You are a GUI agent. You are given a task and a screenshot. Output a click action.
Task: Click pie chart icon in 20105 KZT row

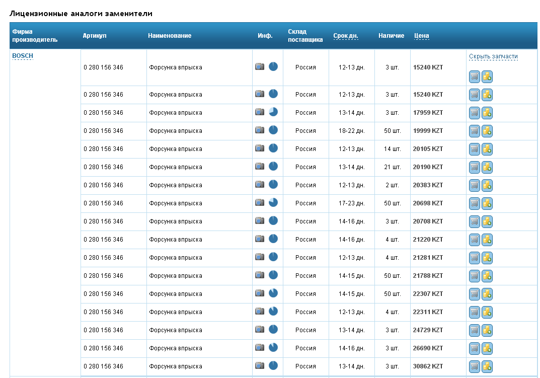tap(273, 148)
